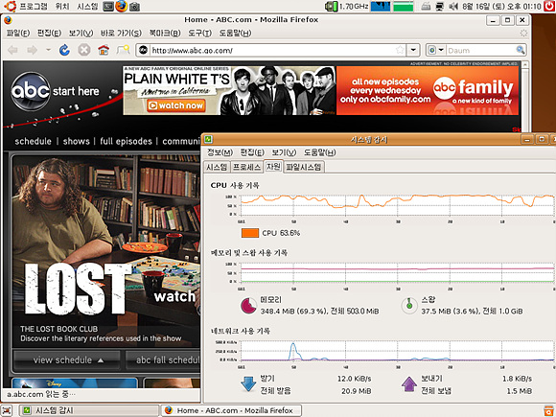Open System Monitor 정보(M) menu
This screenshot has height=417, width=556.
click(x=220, y=152)
